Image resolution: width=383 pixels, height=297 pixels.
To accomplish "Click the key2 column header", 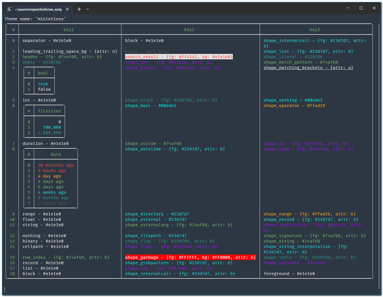I will coord(189,30).
